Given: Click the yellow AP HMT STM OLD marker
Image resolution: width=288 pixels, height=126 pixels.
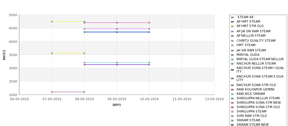Looking at the screenshot, I should (x=232, y=26).
